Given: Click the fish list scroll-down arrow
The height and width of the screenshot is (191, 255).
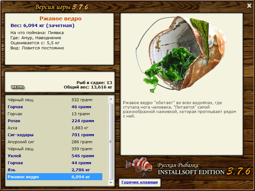Looking at the screenshot, I should 111,182.
